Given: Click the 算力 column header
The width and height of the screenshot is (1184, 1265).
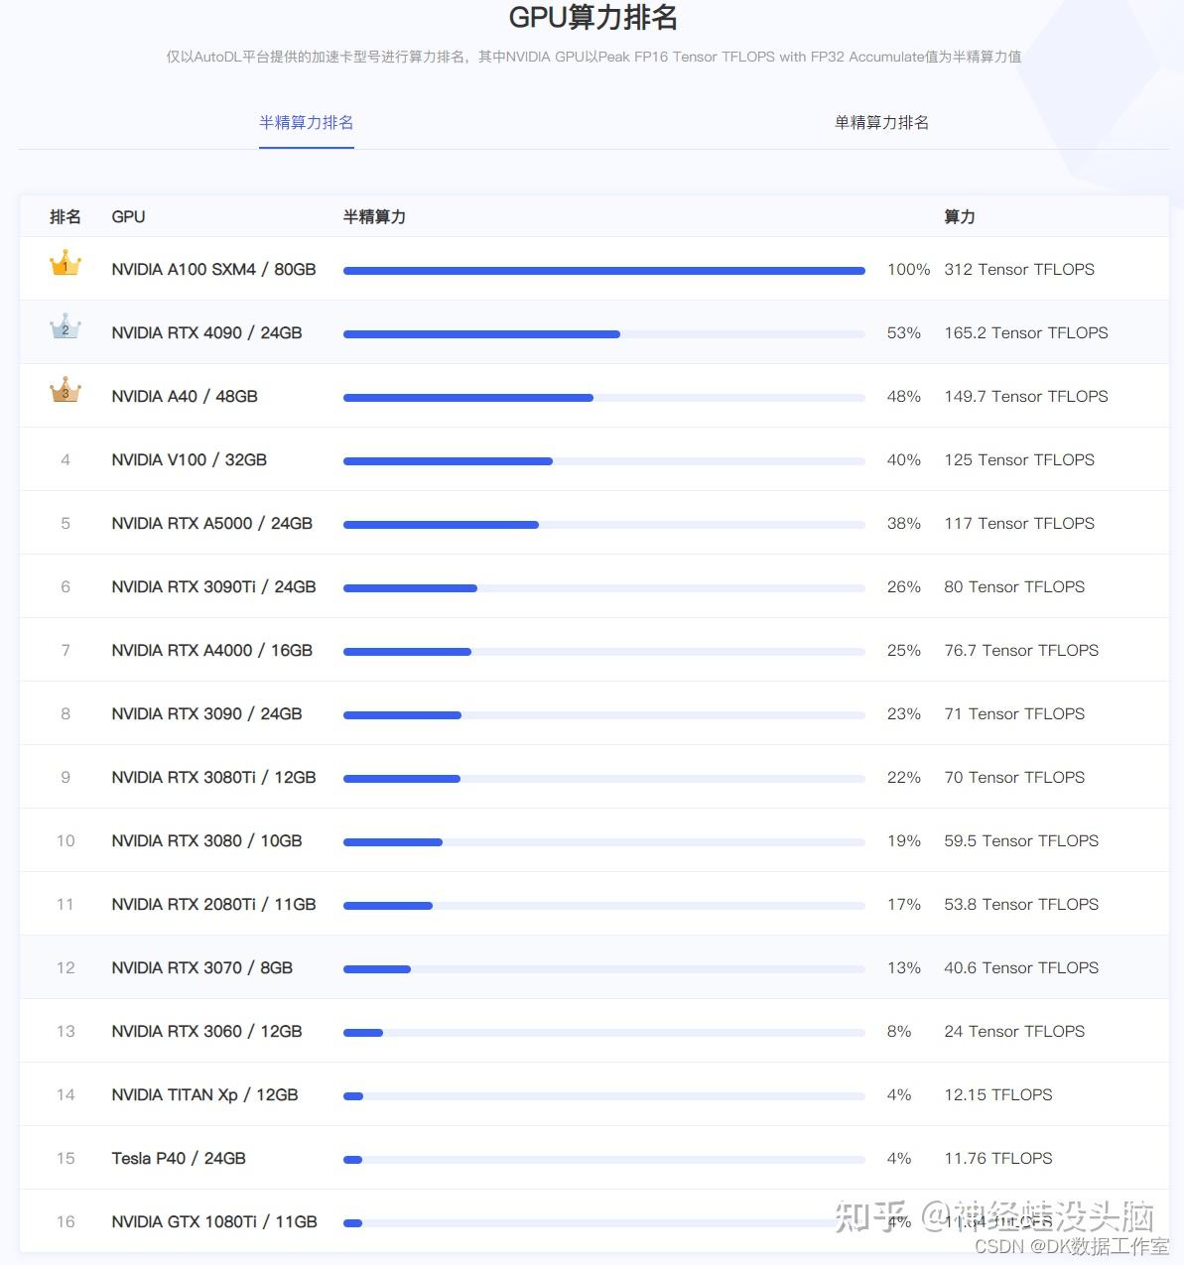Looking at the screenshot, I should [x=959, y=217].
